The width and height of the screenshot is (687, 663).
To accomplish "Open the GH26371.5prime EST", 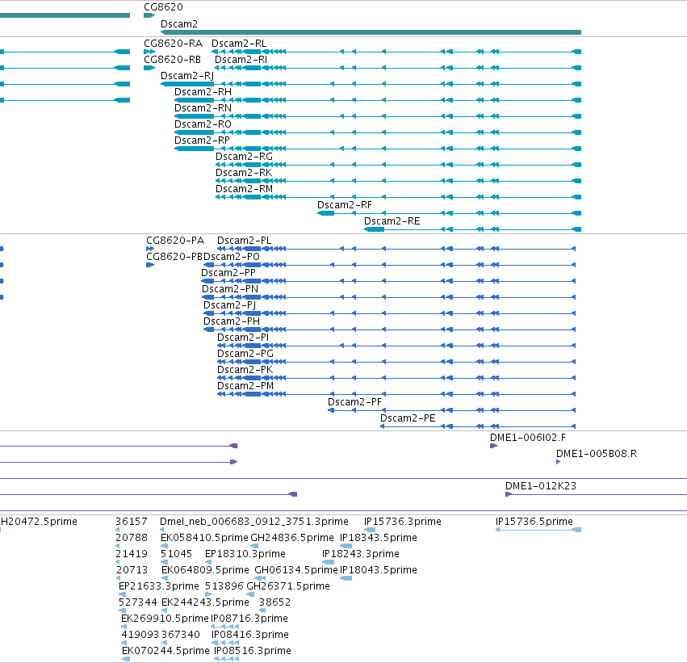I will [288, 586].
